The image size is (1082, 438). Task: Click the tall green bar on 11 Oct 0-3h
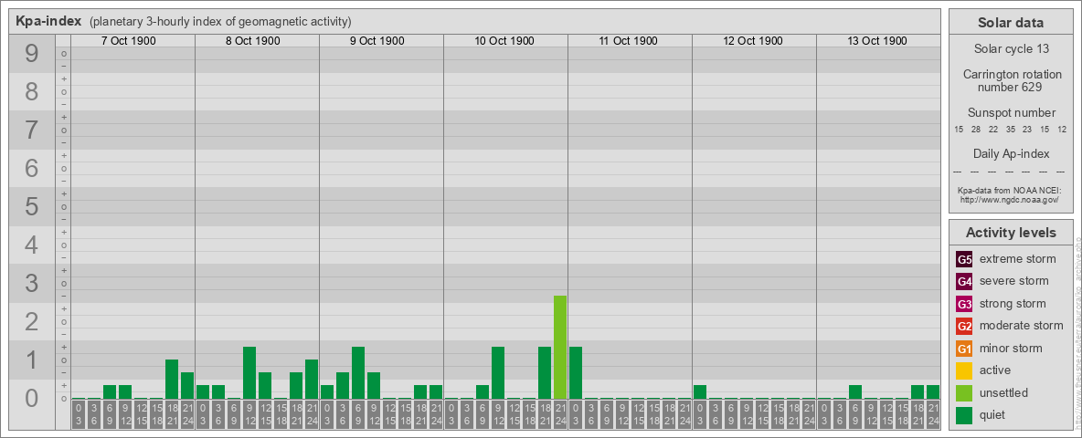(576, 372)
